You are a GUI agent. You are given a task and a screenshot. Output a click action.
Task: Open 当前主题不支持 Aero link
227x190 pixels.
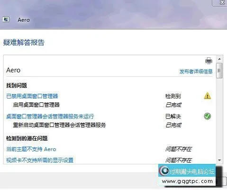pos(31,149)
